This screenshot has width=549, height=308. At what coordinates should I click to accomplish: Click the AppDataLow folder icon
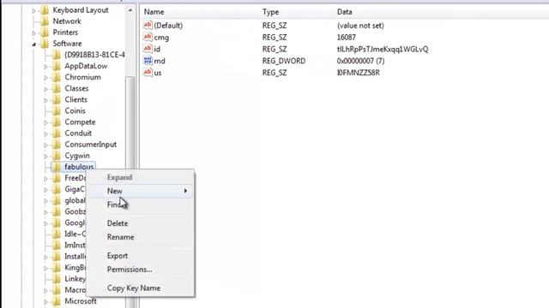click(57, 66)
